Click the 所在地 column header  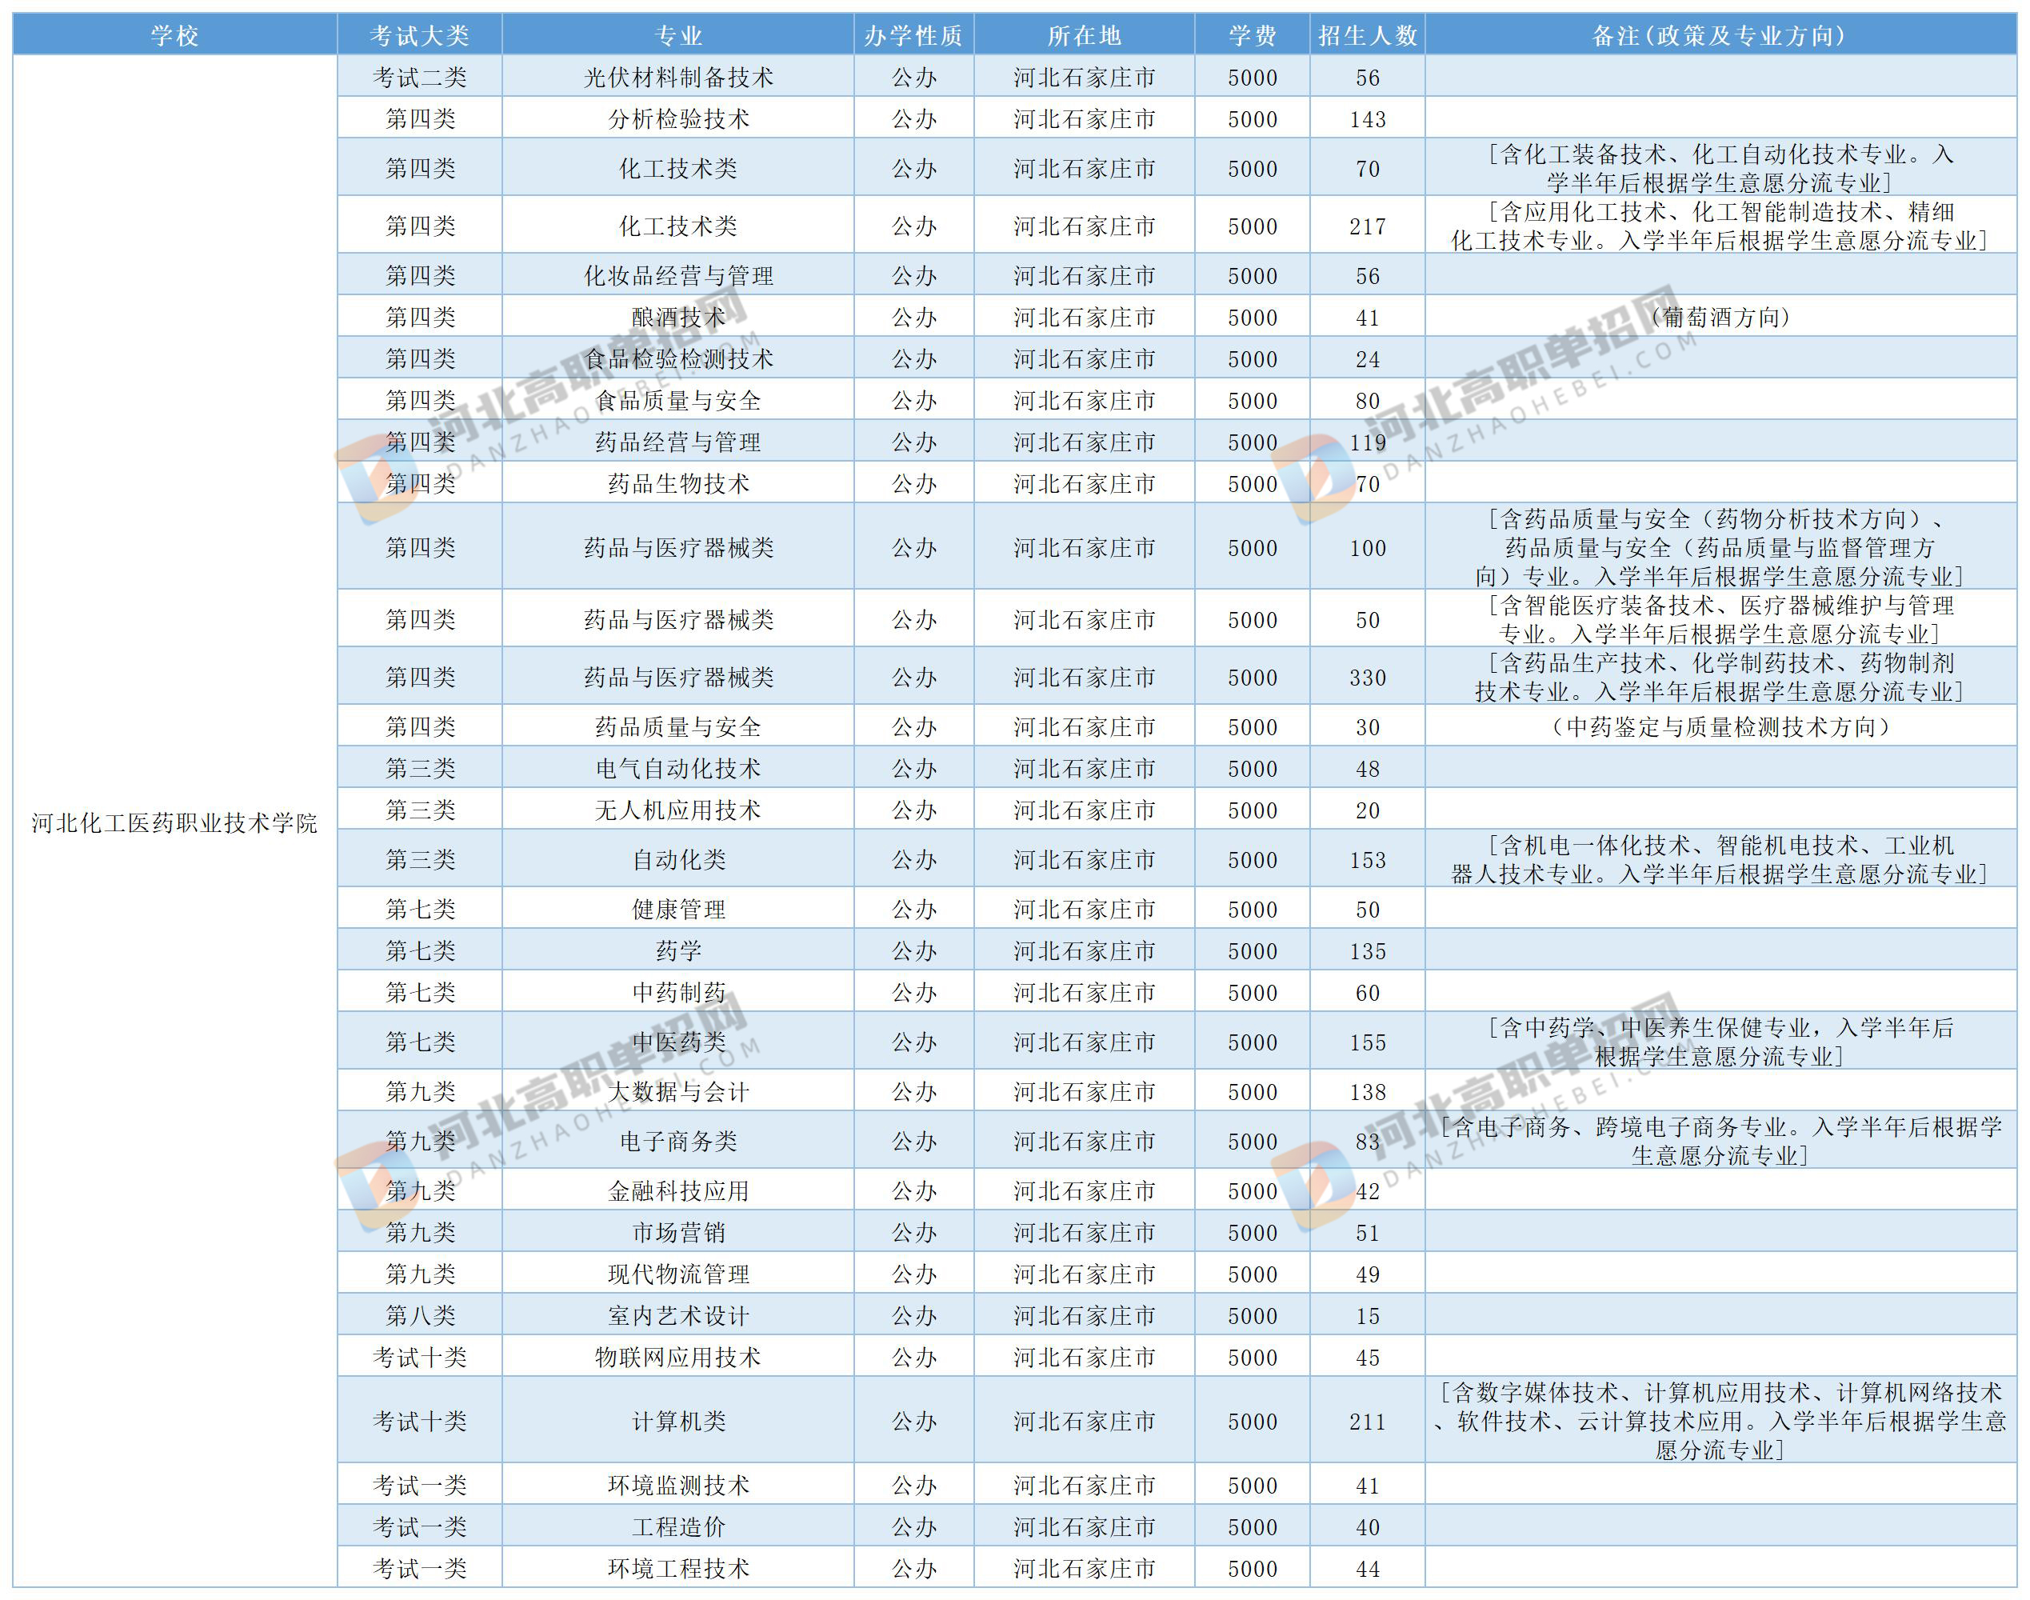click(x=1085, y=35)
